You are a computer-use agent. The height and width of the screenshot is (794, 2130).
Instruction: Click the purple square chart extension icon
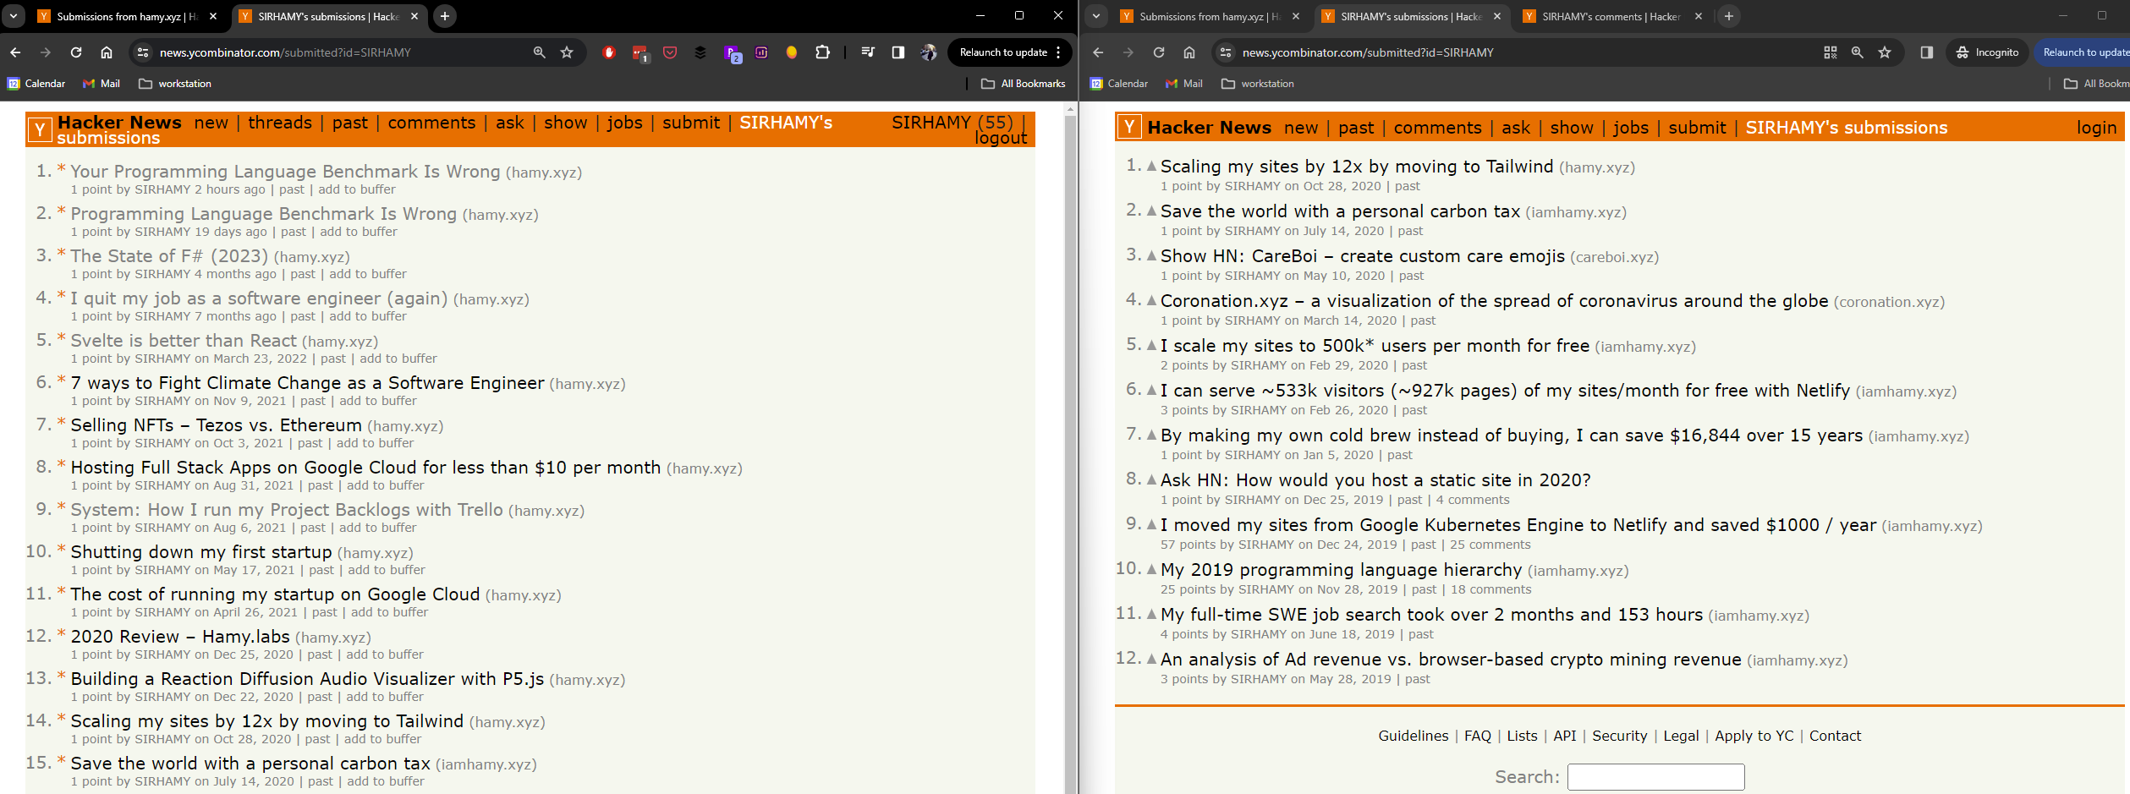761,52
